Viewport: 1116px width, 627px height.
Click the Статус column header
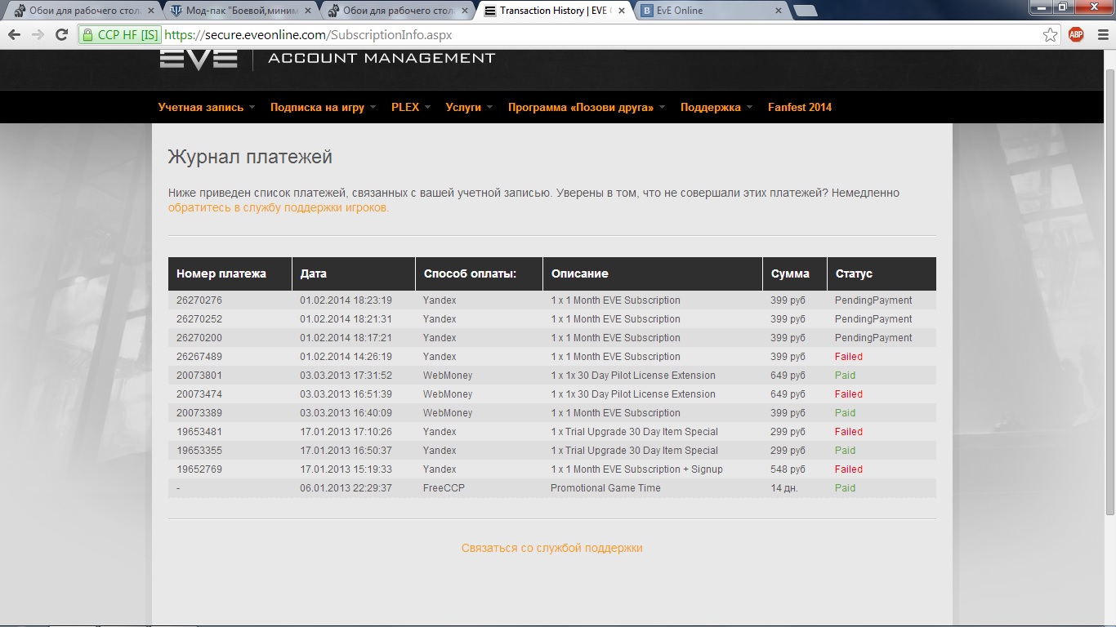tap(882, 273)
